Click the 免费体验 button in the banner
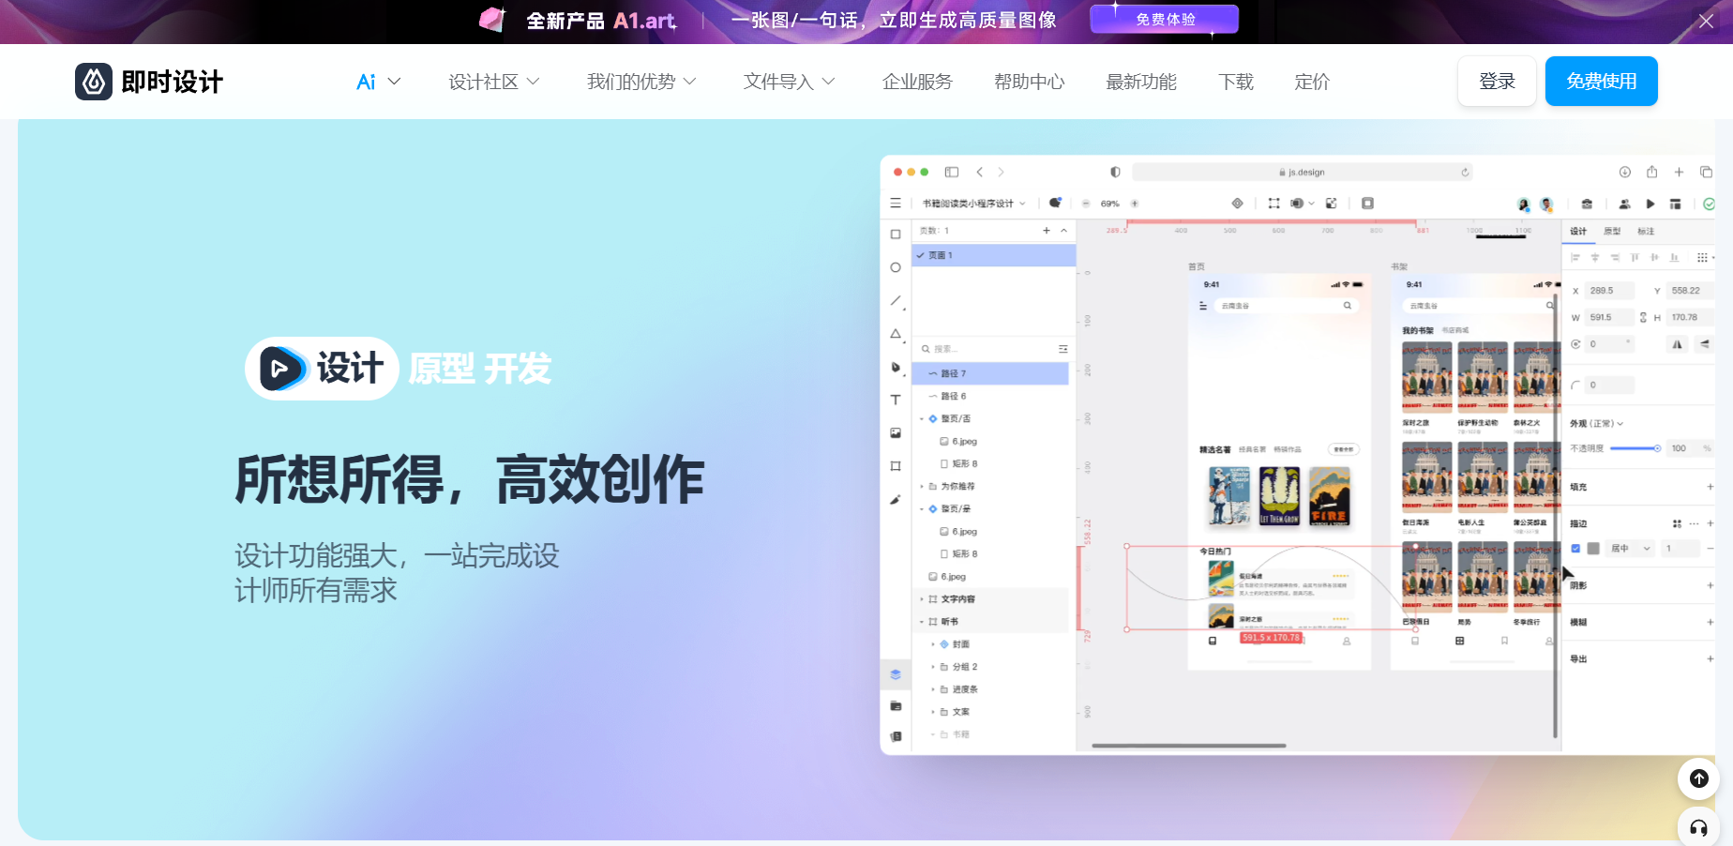 point(1165,20)
